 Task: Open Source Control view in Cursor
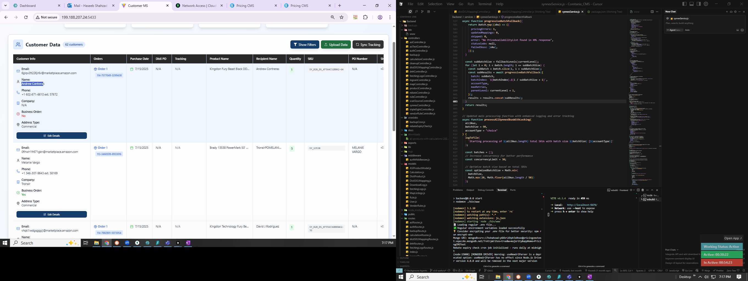422,12
